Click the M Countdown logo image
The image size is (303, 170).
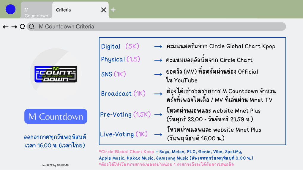(x=56, y=74)
